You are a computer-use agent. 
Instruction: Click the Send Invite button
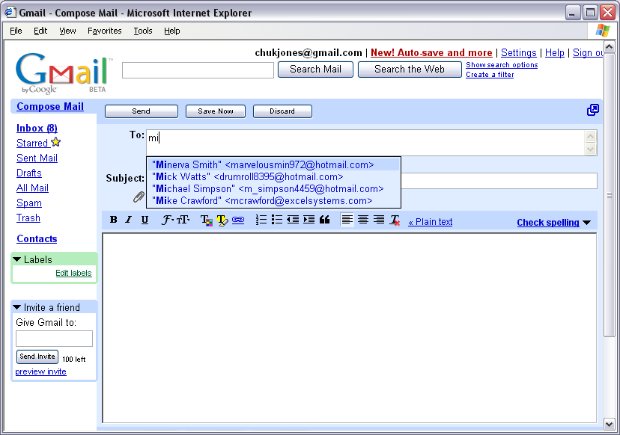37,357
